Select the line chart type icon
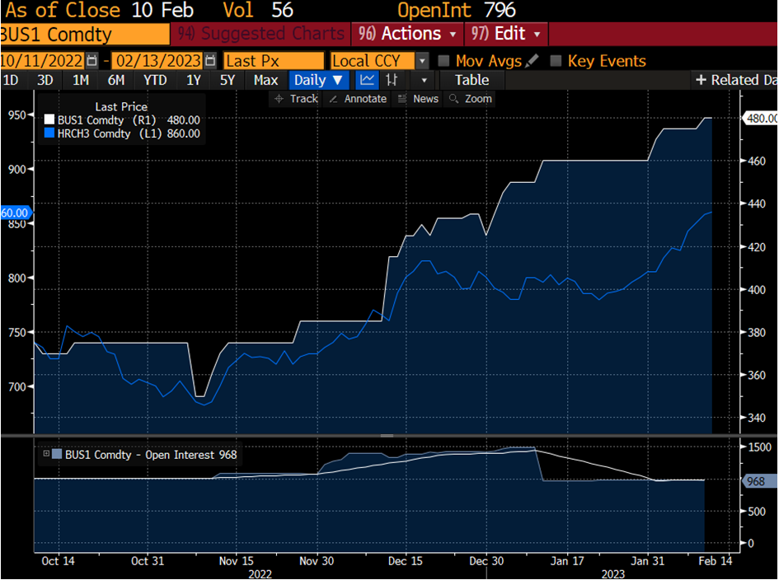Screen dimensions: 779x580 367,80
